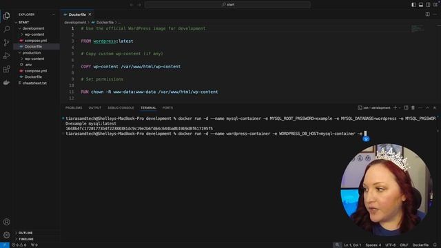Viewport: 441px width, 248px height.
Task: Click the editor minimap
Action: click(418, 28)
